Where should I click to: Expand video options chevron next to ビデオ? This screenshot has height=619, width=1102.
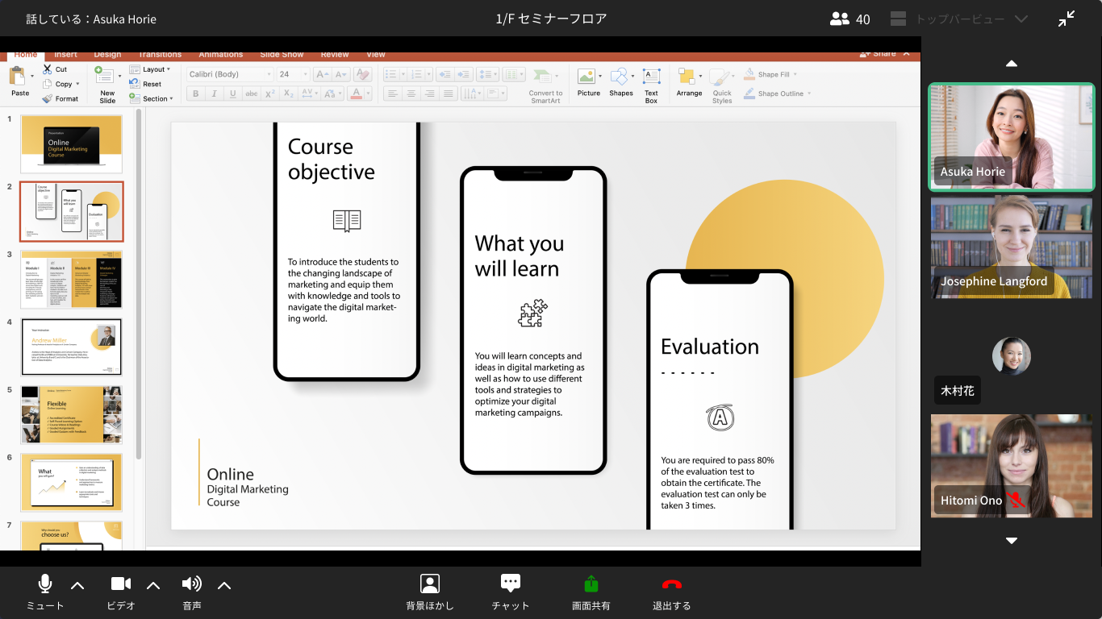tap(153, 585)
